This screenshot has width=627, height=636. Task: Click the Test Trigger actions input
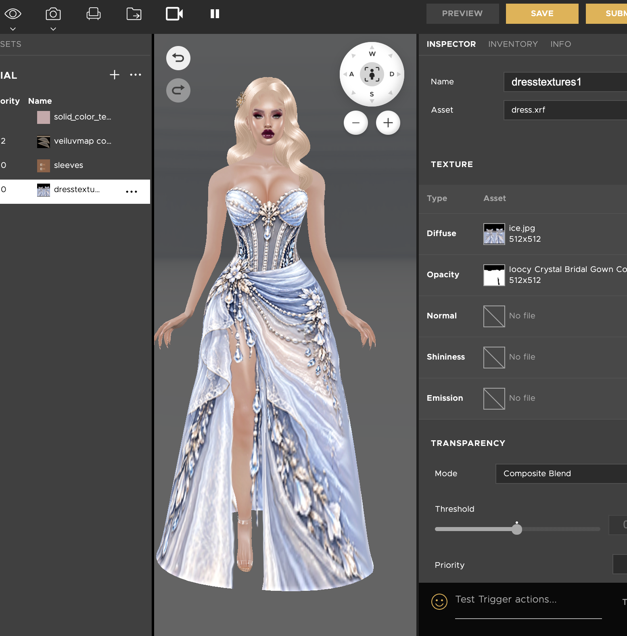528,602
